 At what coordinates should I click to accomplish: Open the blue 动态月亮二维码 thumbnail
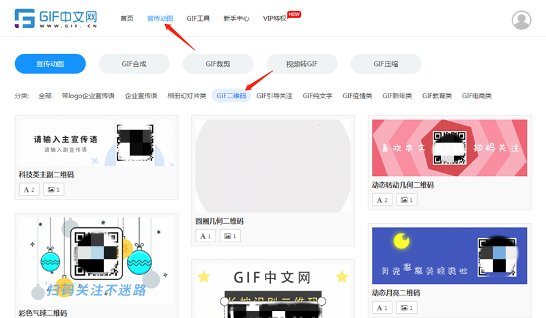point(450,256)
